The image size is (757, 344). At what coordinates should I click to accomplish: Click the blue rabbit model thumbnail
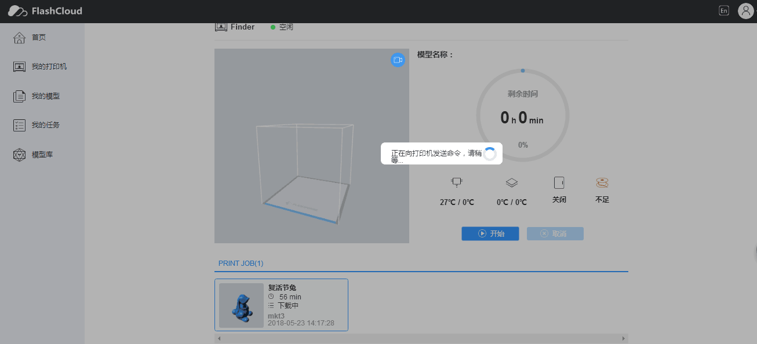[x=242, y=306]
